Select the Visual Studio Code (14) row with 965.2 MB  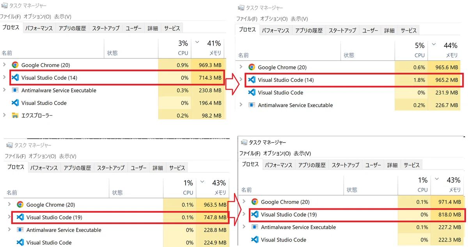coord(354,80)
